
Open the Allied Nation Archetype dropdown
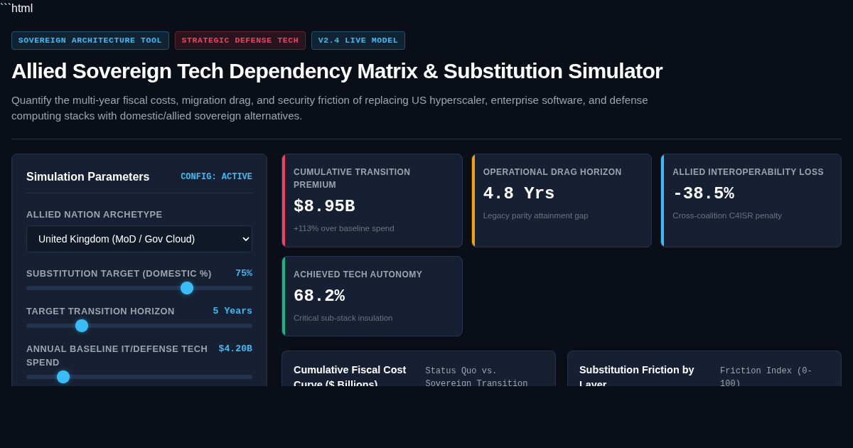pos(139,239)
